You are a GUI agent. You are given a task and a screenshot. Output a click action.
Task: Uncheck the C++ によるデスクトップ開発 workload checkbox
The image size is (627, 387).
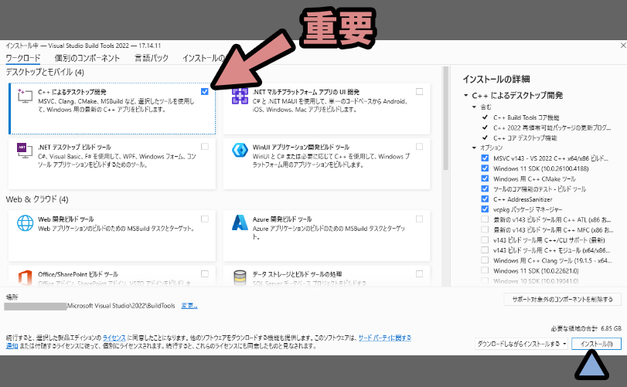coord(205,91)
